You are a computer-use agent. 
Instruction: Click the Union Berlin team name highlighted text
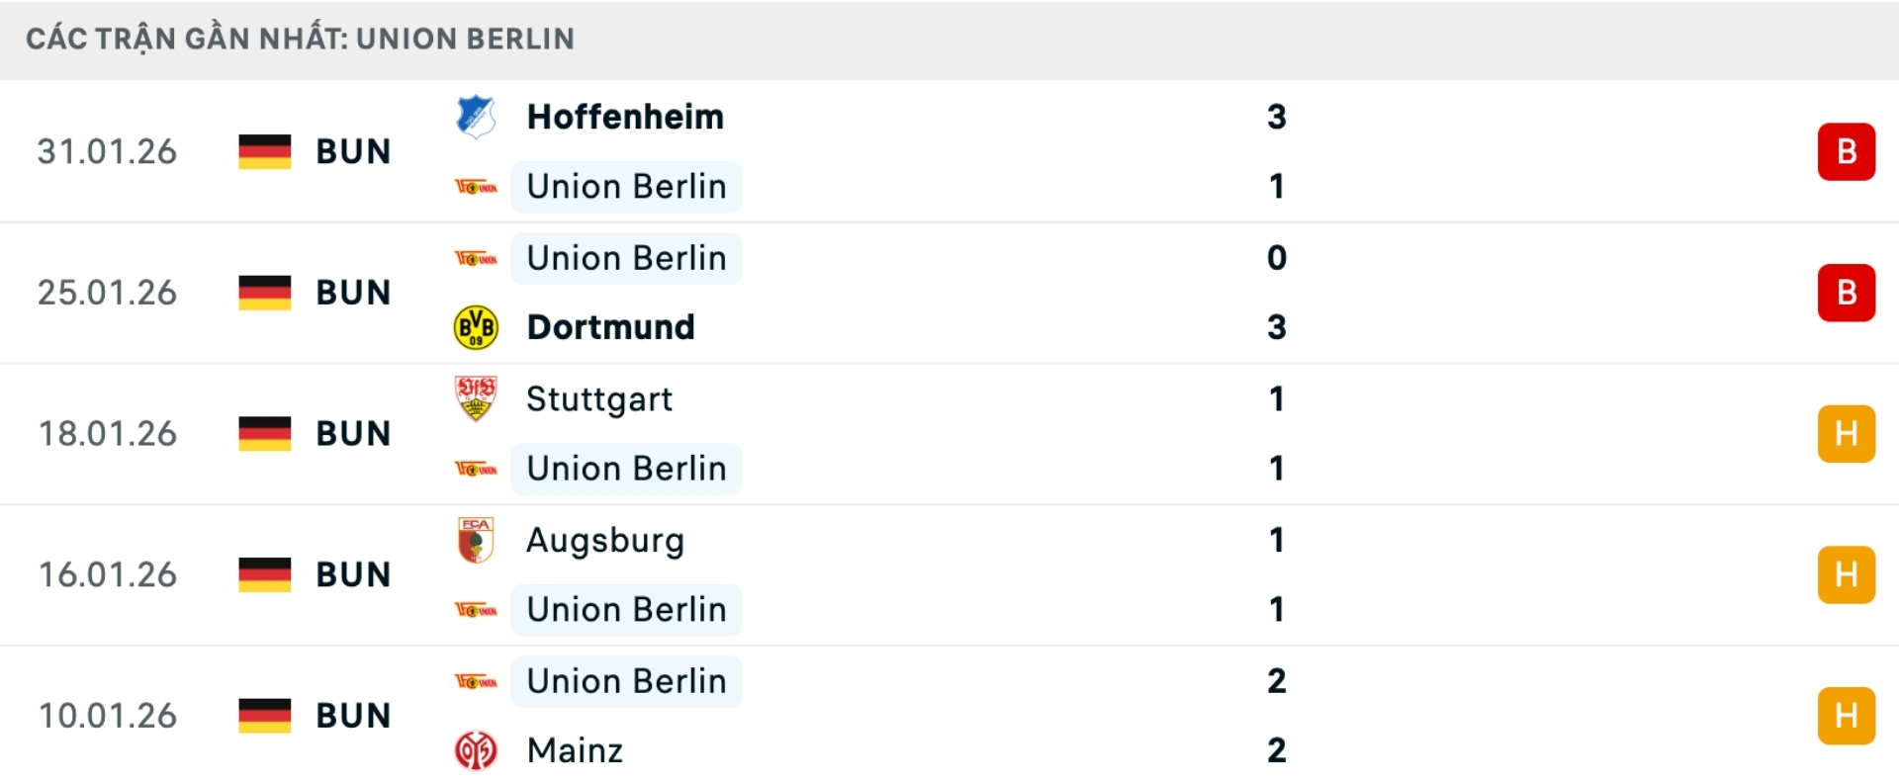(626, 186)
